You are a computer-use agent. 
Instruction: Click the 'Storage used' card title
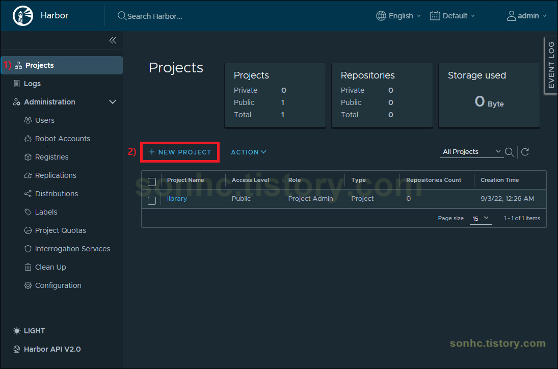[x=476, y=75]
